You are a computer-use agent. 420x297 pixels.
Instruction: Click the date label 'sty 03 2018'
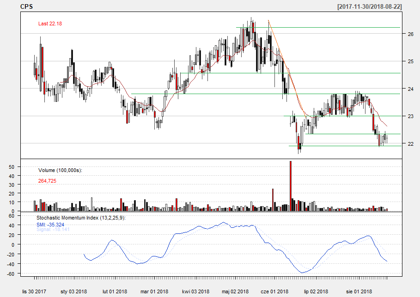(x=73, y=291)
